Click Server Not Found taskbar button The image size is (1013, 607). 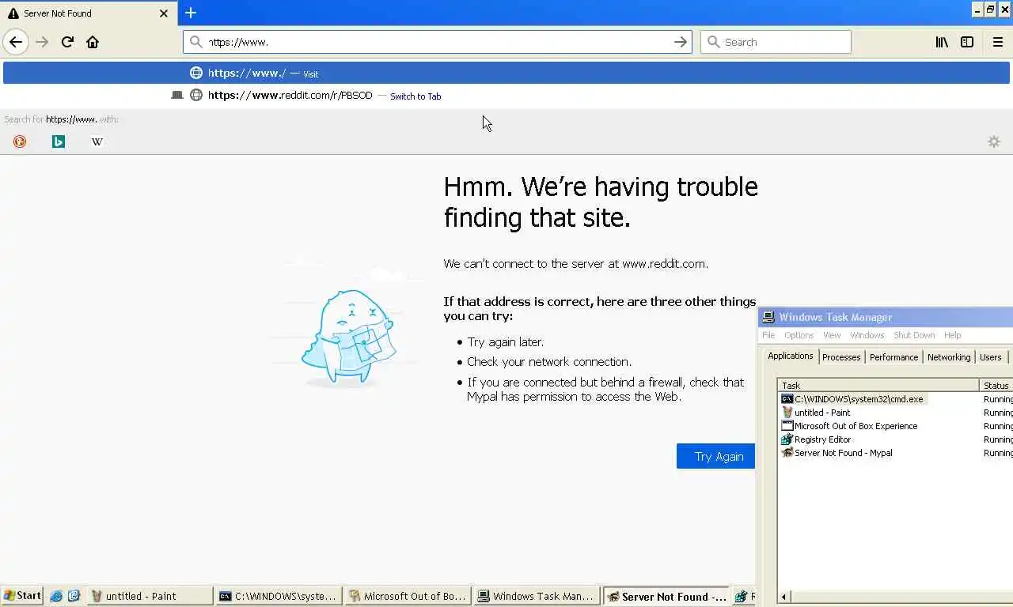(666, 596)
